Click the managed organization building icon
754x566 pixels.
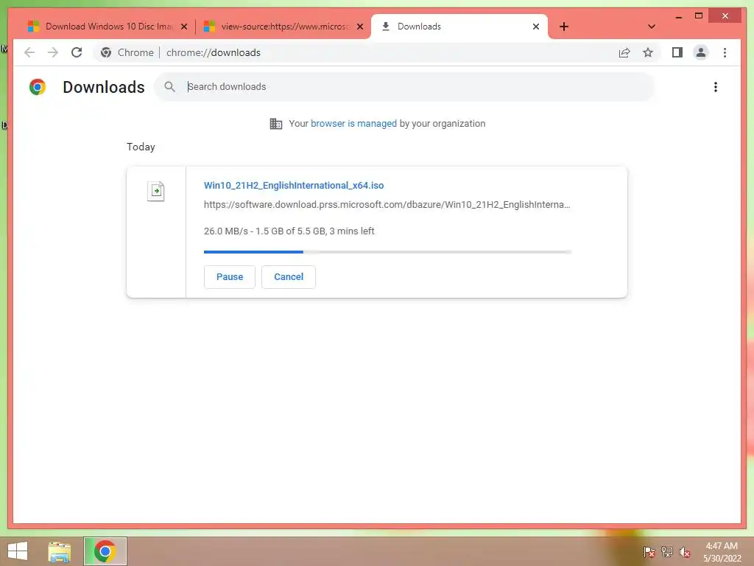[x=276, y=124]
